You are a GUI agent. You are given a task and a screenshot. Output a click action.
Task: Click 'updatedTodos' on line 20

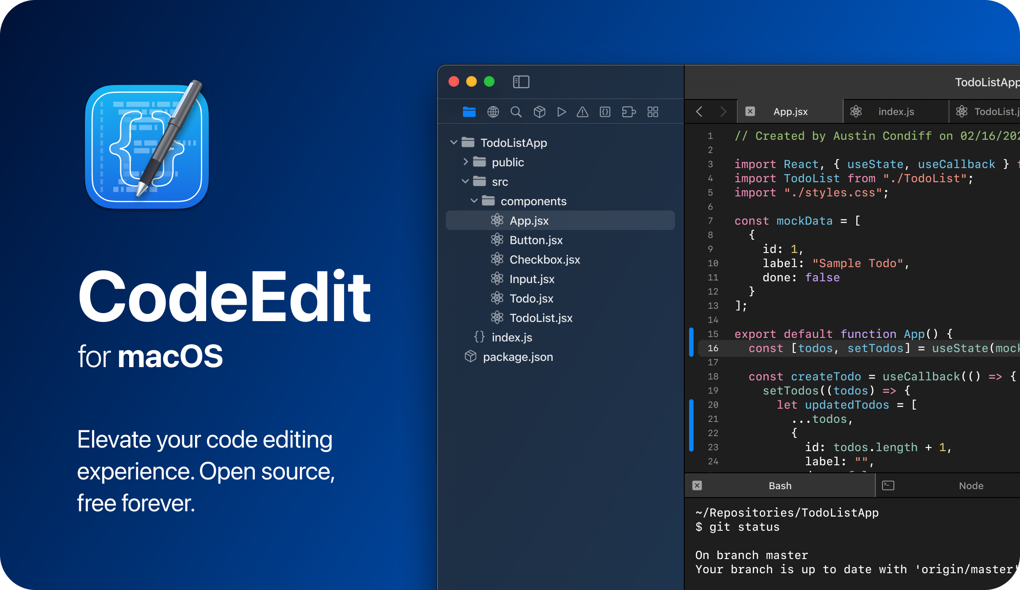click(x=847, y=405)
